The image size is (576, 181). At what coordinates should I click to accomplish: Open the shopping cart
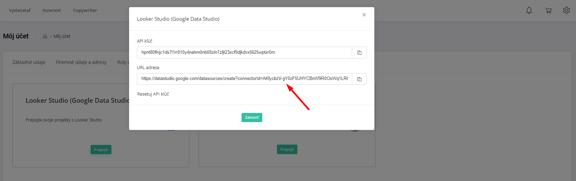548,11
